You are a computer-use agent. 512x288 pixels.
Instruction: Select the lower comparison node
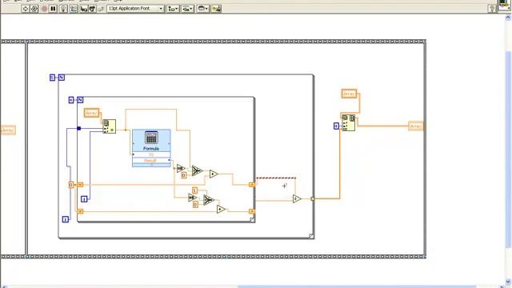pyautogui.click(x=192, y=198)
